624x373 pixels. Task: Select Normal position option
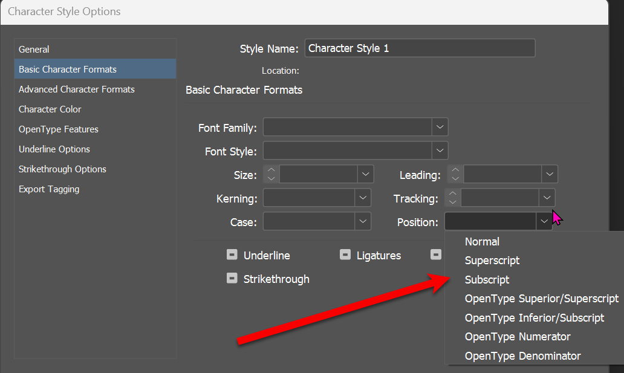click(x=482, y=241)
